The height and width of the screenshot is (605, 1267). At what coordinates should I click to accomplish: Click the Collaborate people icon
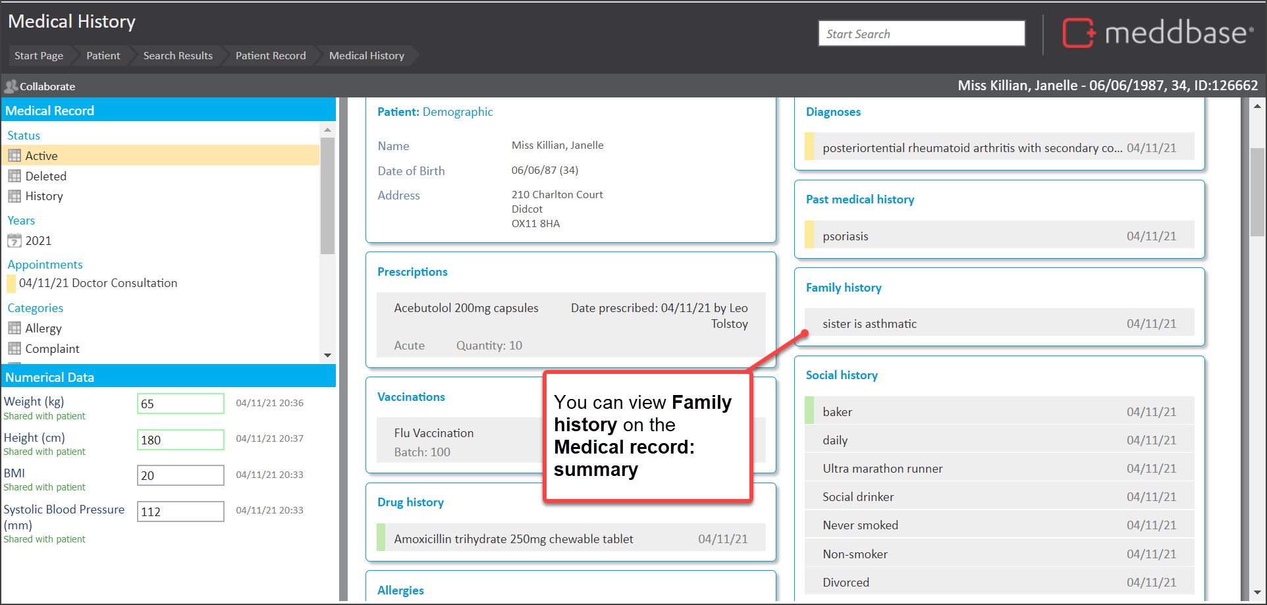11,86
